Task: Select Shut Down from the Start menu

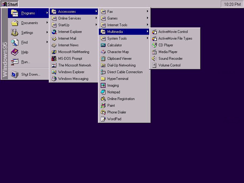Action: click(x=30, y=74)
